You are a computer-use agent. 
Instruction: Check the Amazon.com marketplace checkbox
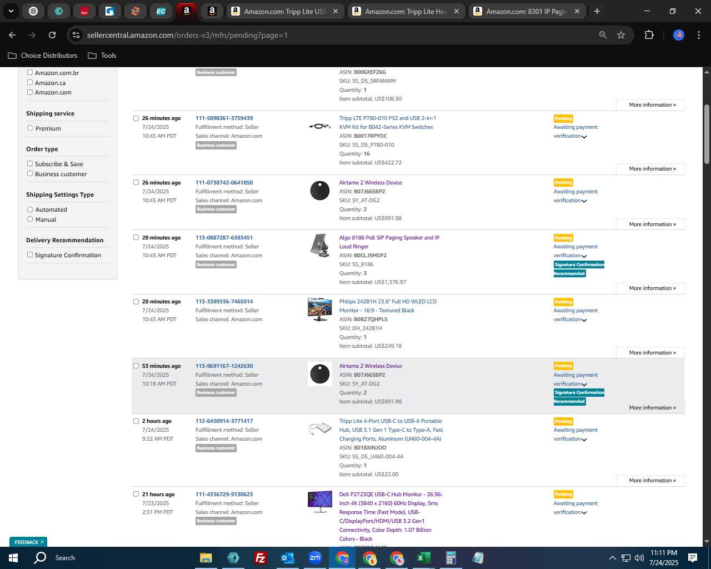[30, 92]
